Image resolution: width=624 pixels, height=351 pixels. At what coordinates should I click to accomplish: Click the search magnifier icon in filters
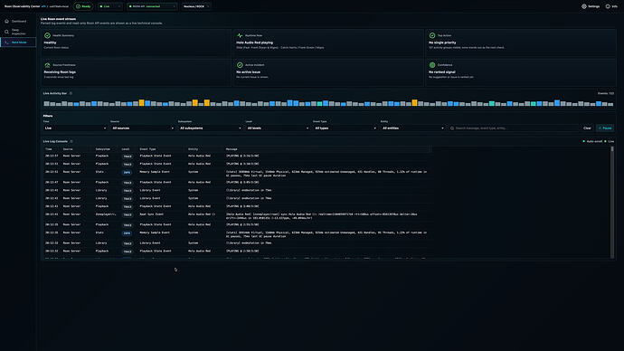(452, 128)
